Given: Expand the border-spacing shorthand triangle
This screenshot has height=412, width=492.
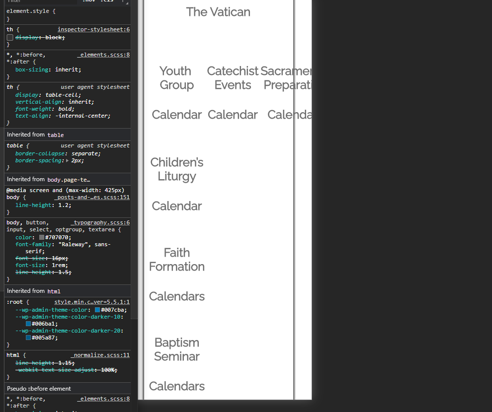Looking at the screenshot, I should pos(68,160).
